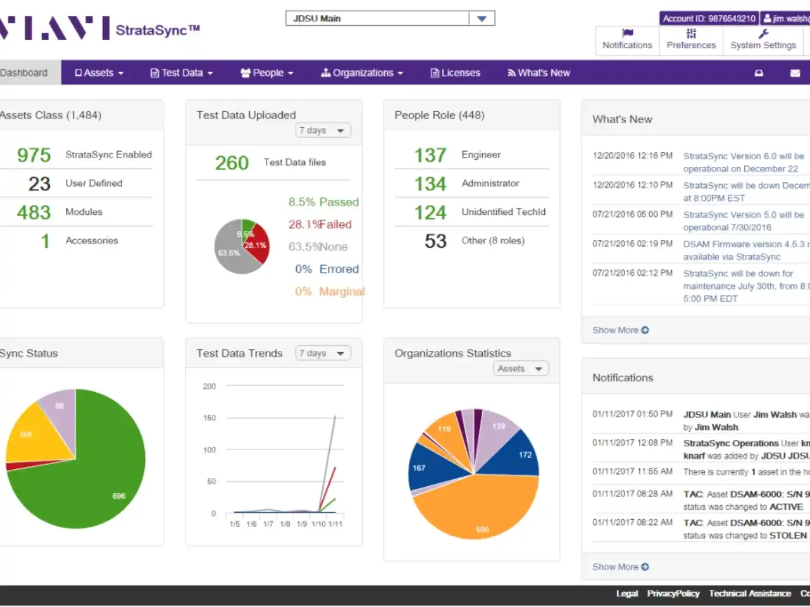Click the user icon beside jim.walsh
The height and width of the screenshot is (607, 810).
point(767,19)
